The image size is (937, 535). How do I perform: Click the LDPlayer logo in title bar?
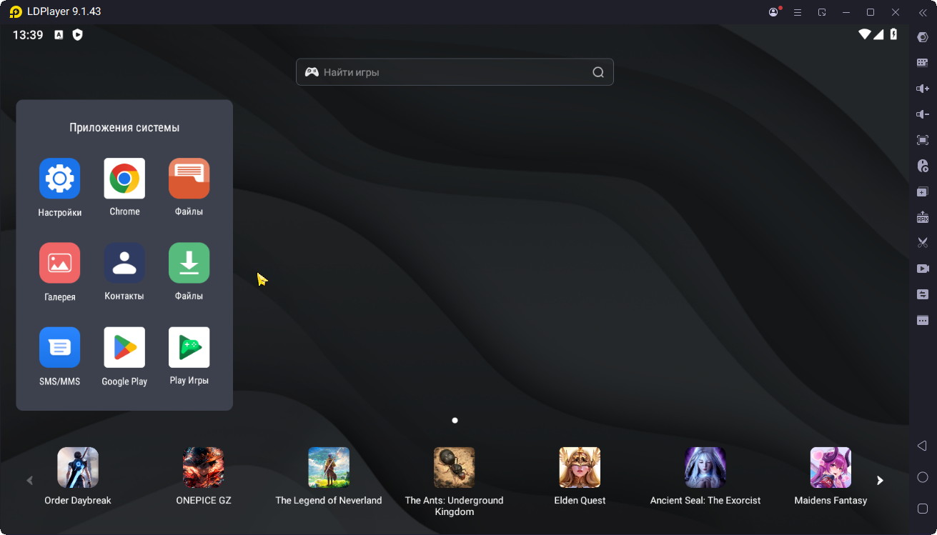click(16, 12)
